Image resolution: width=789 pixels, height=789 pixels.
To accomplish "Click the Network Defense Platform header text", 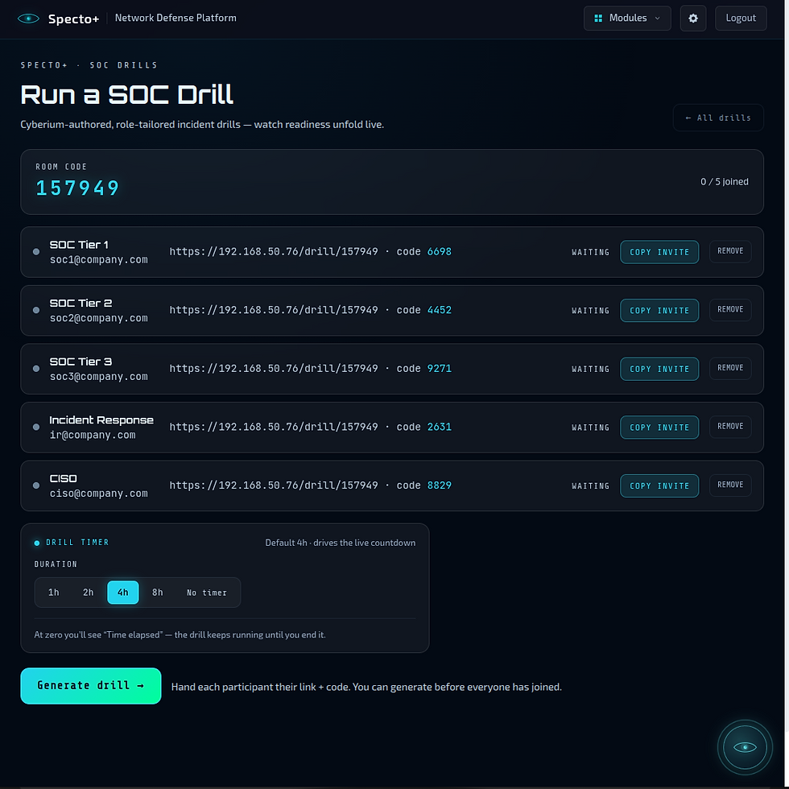I will coord(176,18).
